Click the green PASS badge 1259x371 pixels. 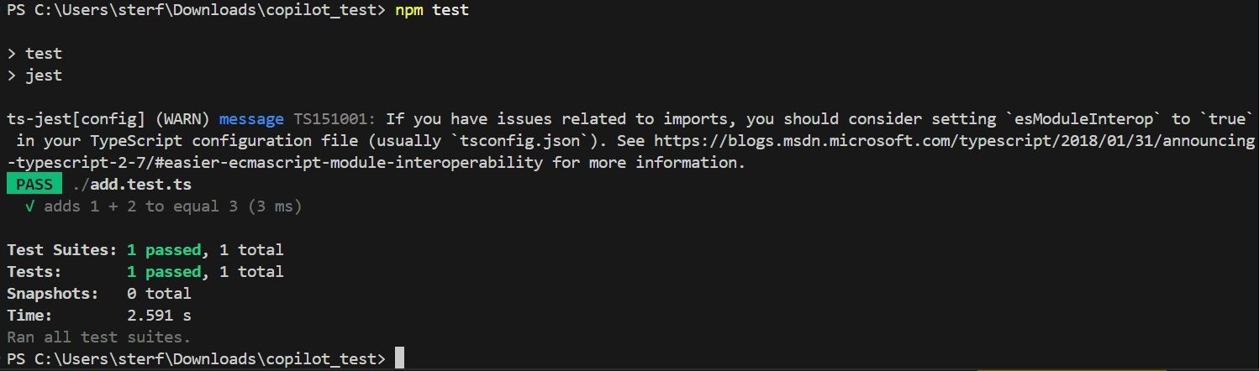coord(34,184)
